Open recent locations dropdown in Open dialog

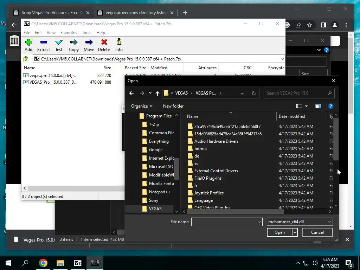point(150,93)
